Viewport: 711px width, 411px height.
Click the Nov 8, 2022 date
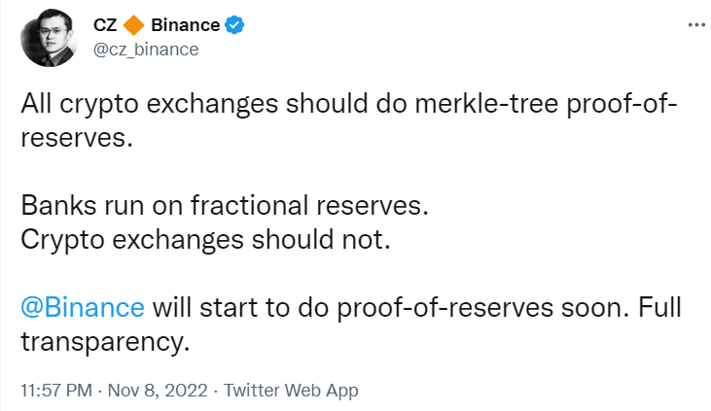coord(158,391)
